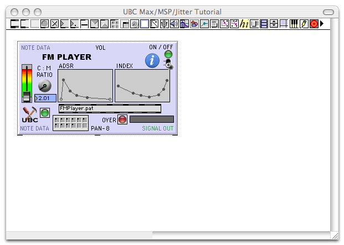344x245 pixels.
Task: Select the blue panel tool in toolbar
Action: [x=145, y=24]
